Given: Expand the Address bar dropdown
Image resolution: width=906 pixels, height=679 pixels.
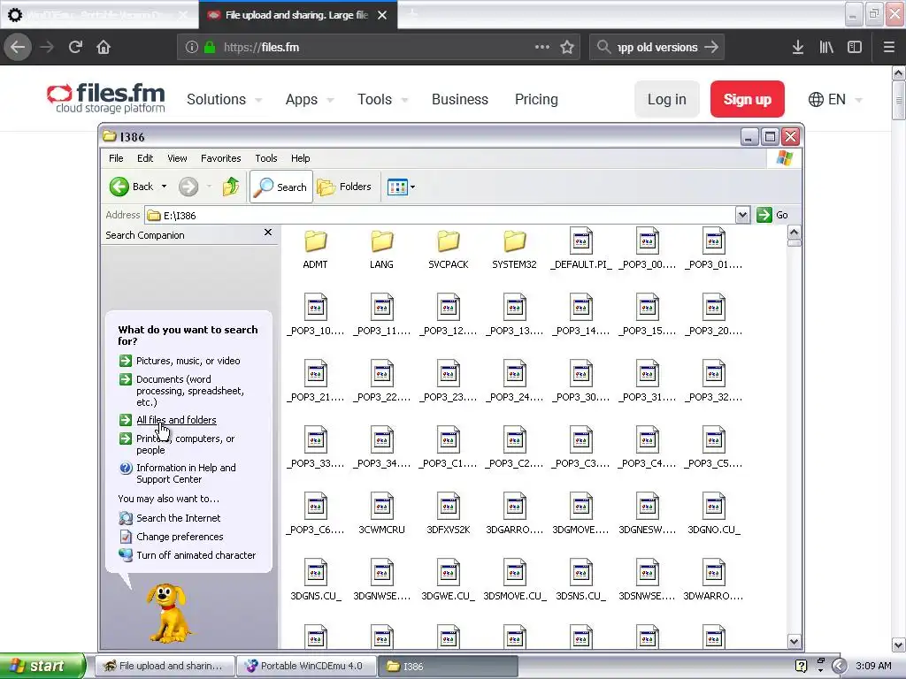Looking at the screenshot, I should coord(742,216).
